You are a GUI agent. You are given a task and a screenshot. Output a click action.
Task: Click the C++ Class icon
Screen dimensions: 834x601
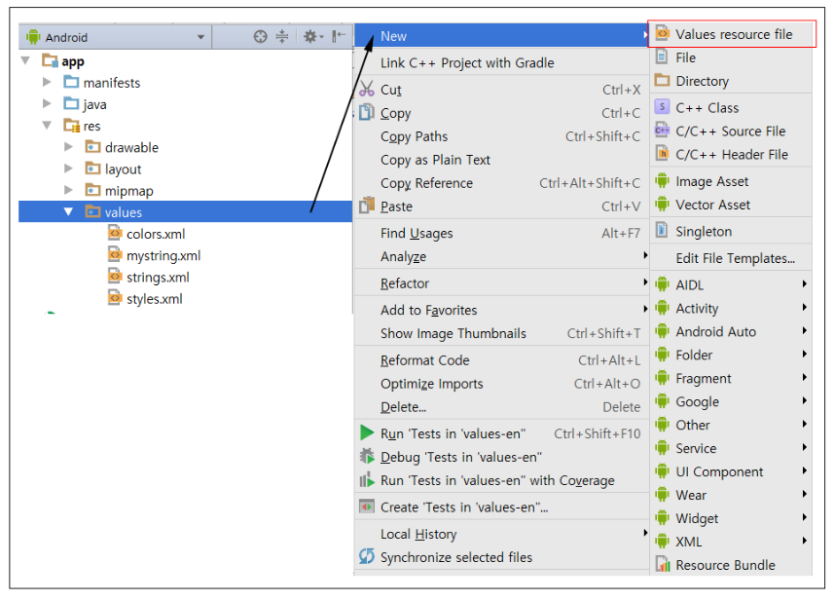pyautogui.click(x=662, y=106)
